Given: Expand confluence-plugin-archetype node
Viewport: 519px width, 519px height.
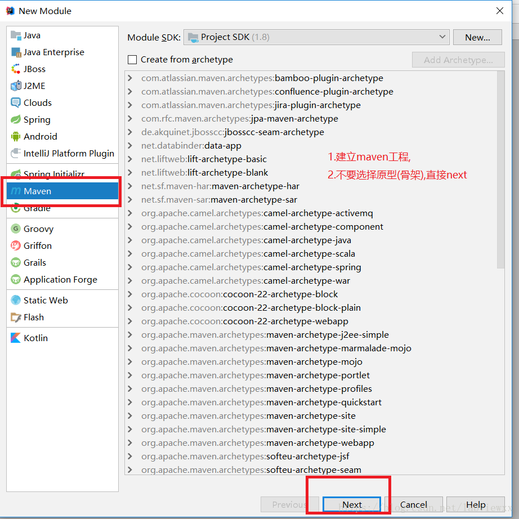Looking at the screenshot, I should (130, 92).
